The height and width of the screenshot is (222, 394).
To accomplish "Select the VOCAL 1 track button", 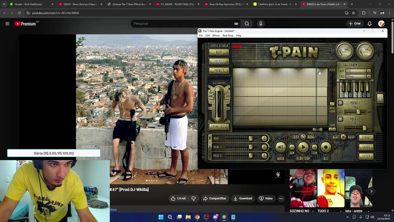I will (x=219, y=61).
